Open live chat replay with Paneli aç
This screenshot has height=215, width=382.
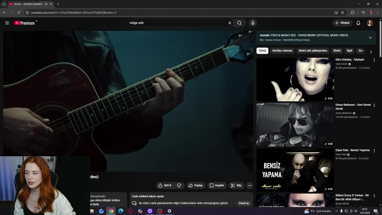pos(244,203)
